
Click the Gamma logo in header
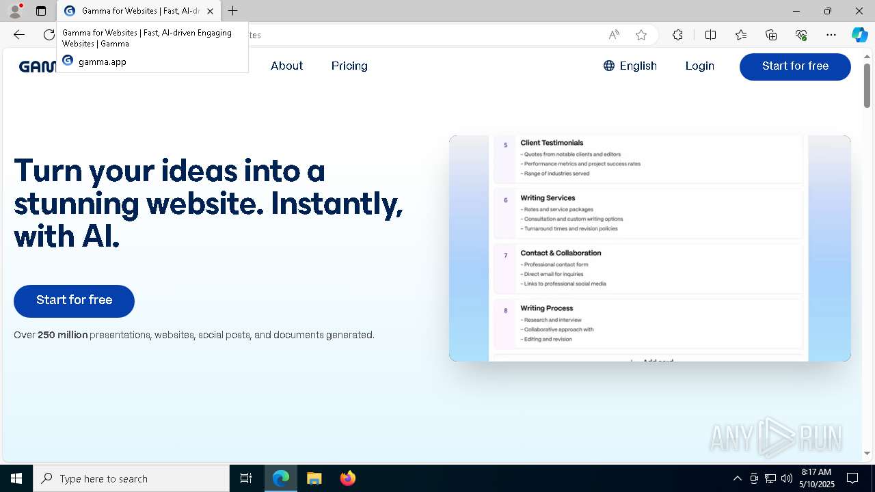click(37, 66)
